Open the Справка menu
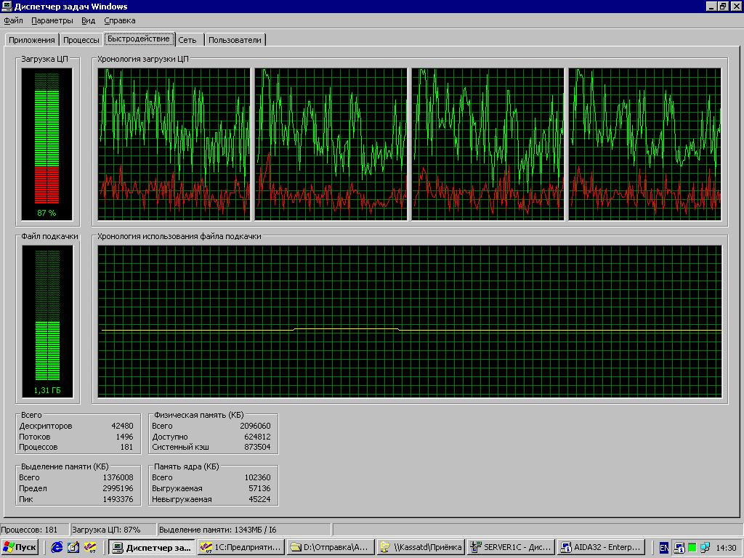 click(119, 20)
